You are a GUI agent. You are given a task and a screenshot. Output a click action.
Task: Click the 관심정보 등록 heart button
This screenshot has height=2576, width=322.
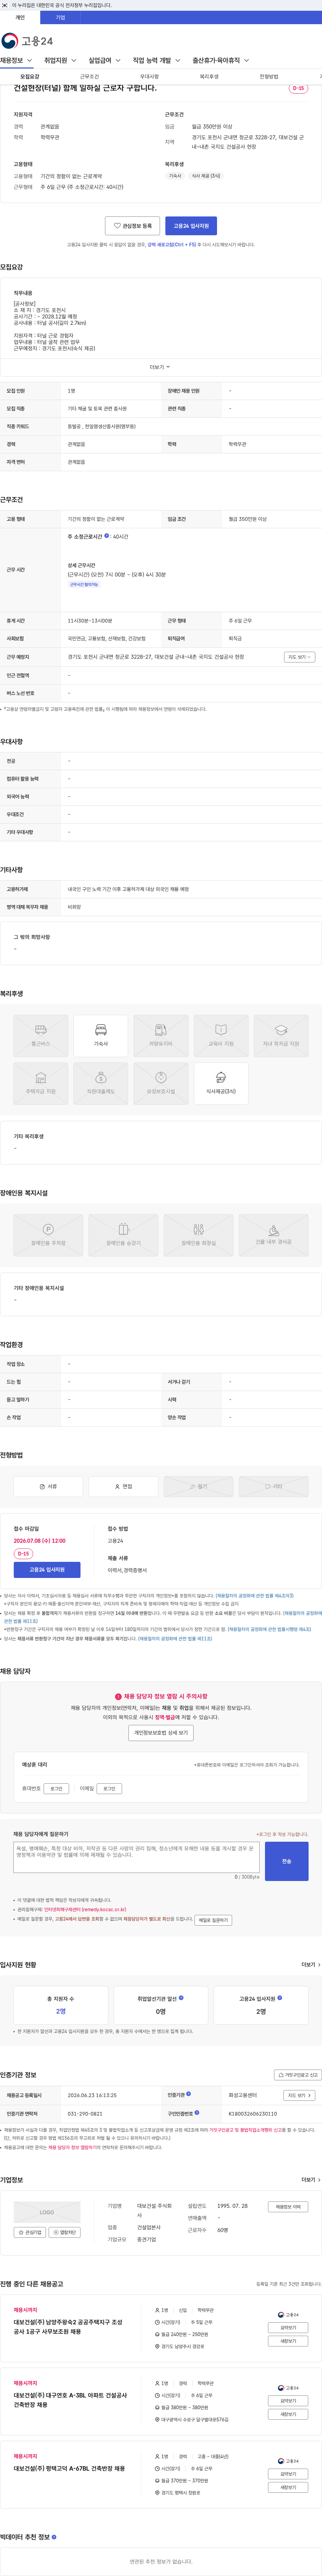tap(132, 226)
